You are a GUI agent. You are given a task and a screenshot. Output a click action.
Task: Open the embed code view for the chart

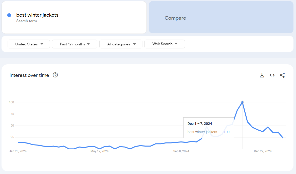pos(272,75)
